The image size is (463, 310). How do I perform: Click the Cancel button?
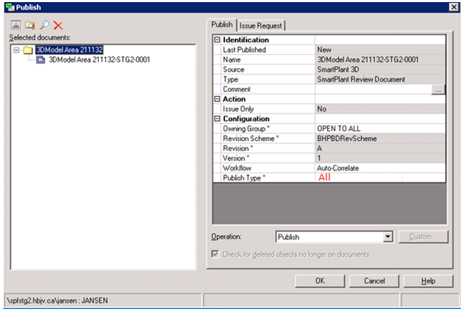point(374,281)
